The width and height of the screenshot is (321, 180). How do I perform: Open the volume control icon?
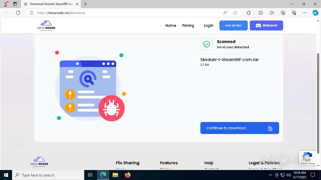coord(288,175)
